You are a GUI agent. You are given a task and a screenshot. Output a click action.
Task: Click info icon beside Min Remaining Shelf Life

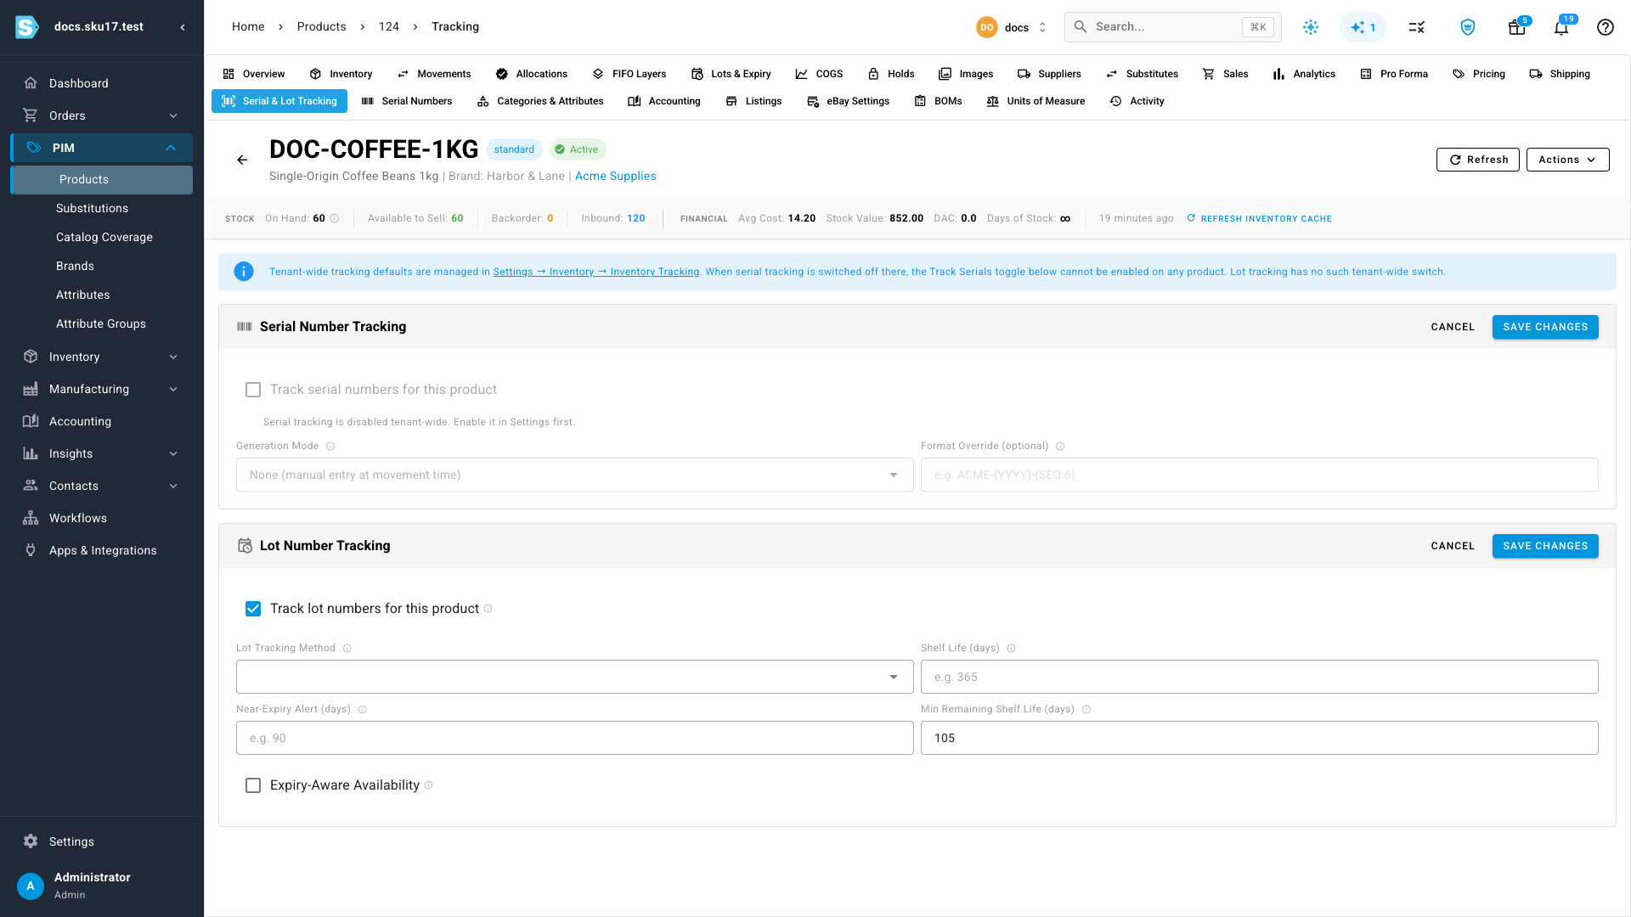coord(1086,710)
